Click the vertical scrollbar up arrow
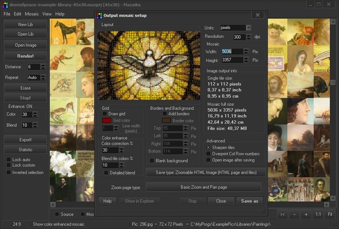Image resolution: width=339 pixels, height=229 pixels. point(333,22)
